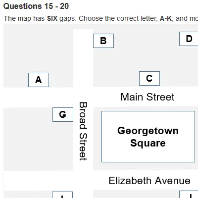Click the vertical Broad Street label
Screen dimensions: 198x198
[83, 131]
